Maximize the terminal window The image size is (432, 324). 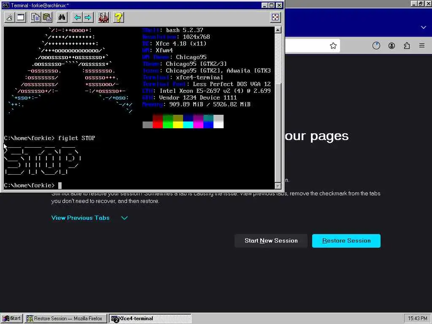point(271,5)
